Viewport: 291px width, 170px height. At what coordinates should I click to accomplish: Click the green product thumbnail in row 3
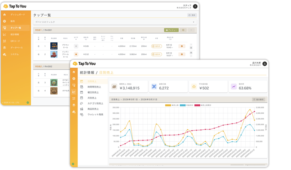pos(54,83)
